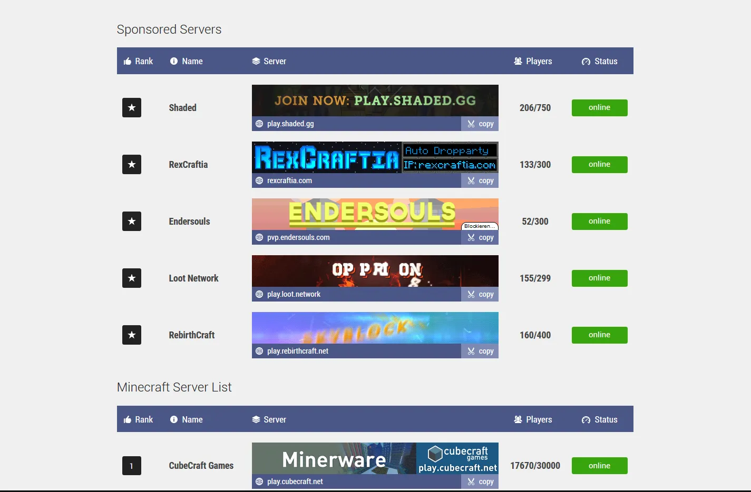Click the Players group icon in Minecraft Server List header
Viewport: 751px width, 492px height.
point(518,420)
